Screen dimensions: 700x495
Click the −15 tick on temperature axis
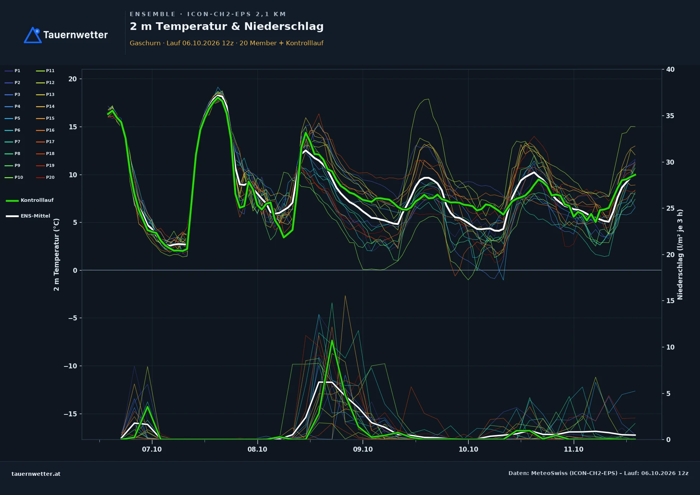pos(70,414)
